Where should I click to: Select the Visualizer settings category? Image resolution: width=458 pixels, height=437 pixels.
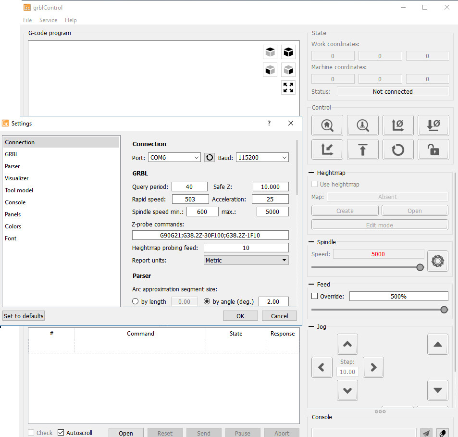click(x=16, y=178)
